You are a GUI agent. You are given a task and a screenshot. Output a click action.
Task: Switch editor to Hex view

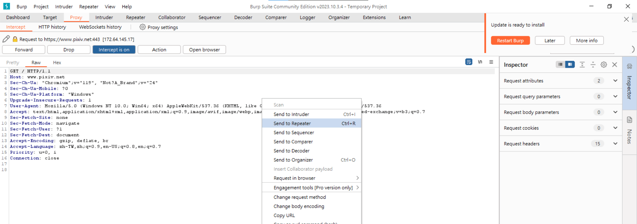pos(57,63)
